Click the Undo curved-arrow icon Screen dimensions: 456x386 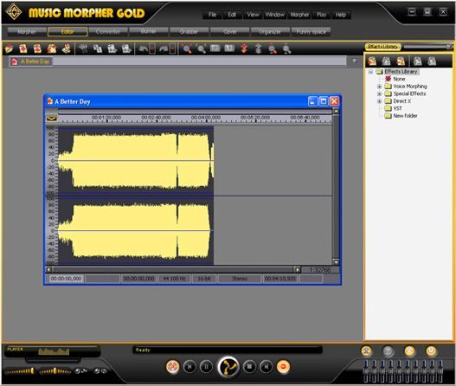point(143,48)
